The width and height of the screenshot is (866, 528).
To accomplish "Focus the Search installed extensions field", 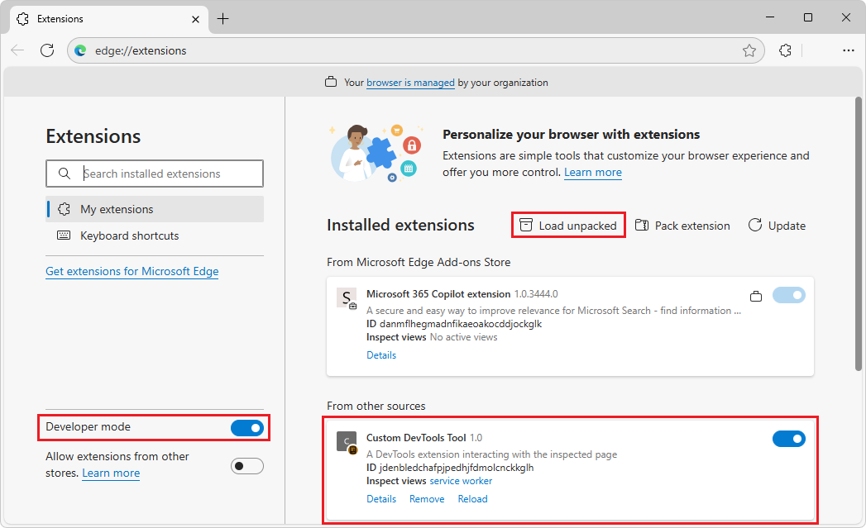I will 155,174.
